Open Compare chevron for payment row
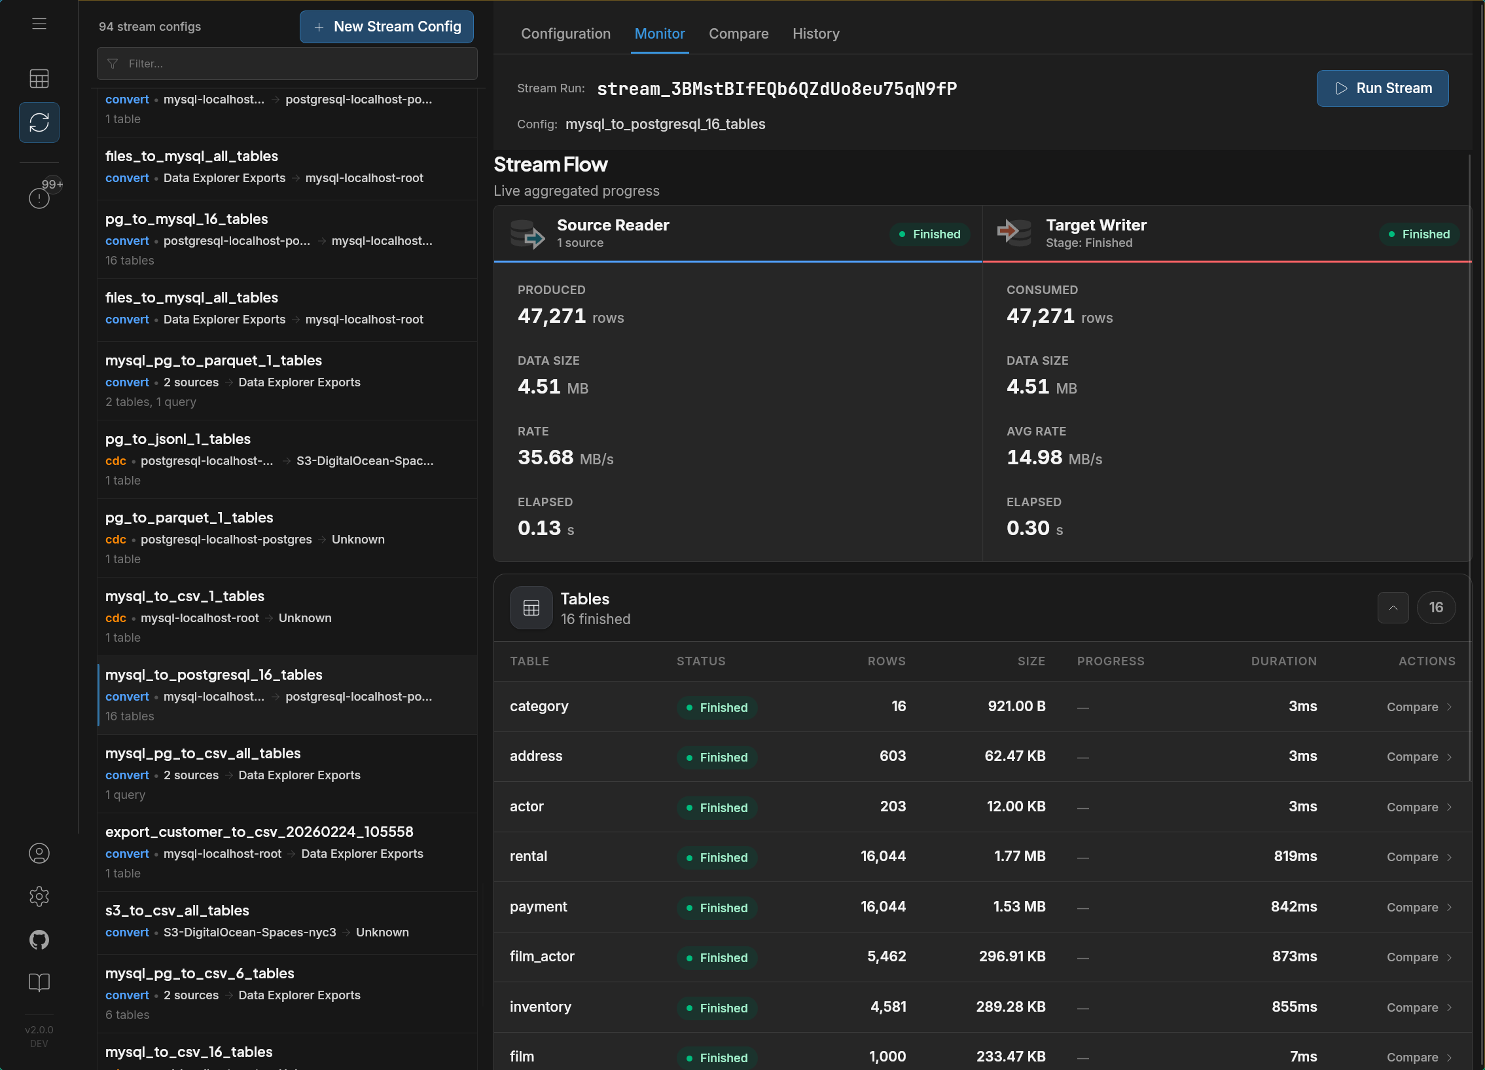 tap(1450, 908)
